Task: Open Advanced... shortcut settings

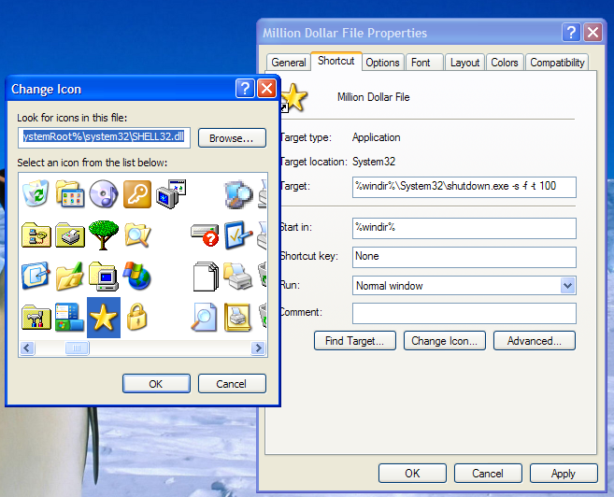Action: tap(535, 340)
